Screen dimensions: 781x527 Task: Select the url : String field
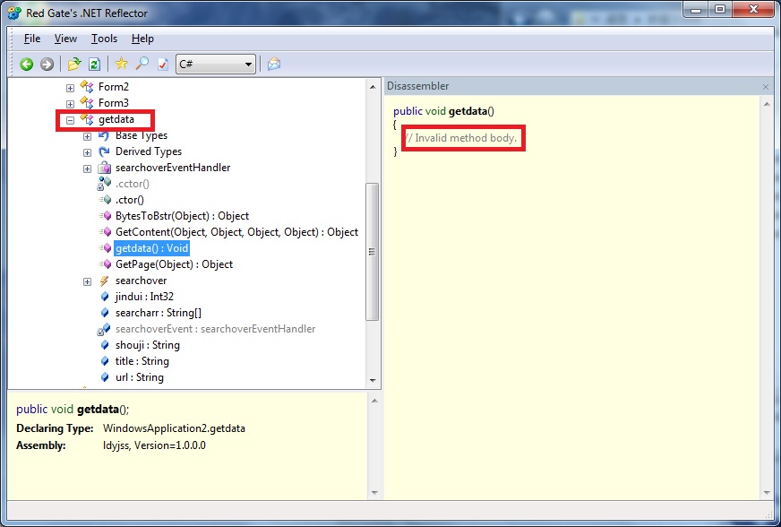coord(140,377)
